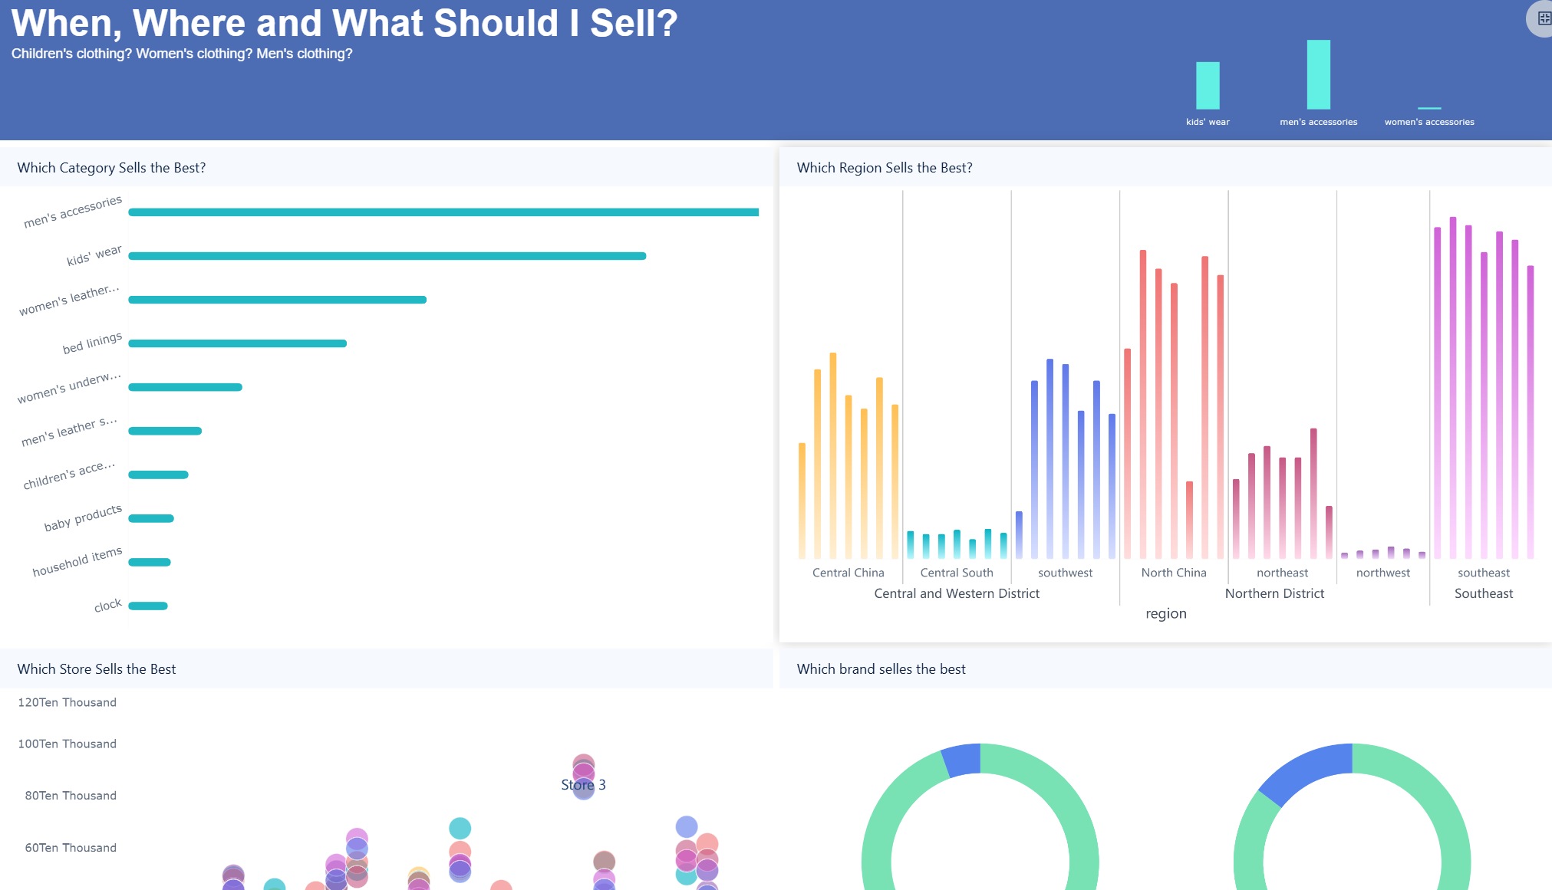The height and width of the screenshot is (890, 1552).
Task: Click 'Which brand selles the best' title
Action: [881, 669]
